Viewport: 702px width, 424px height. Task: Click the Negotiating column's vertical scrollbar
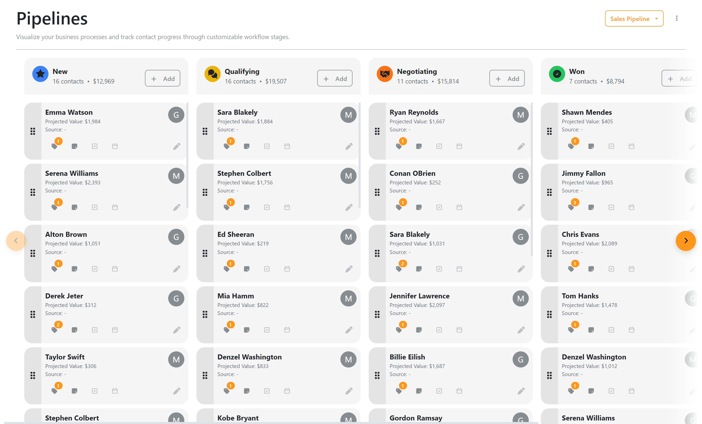[532, 179]
